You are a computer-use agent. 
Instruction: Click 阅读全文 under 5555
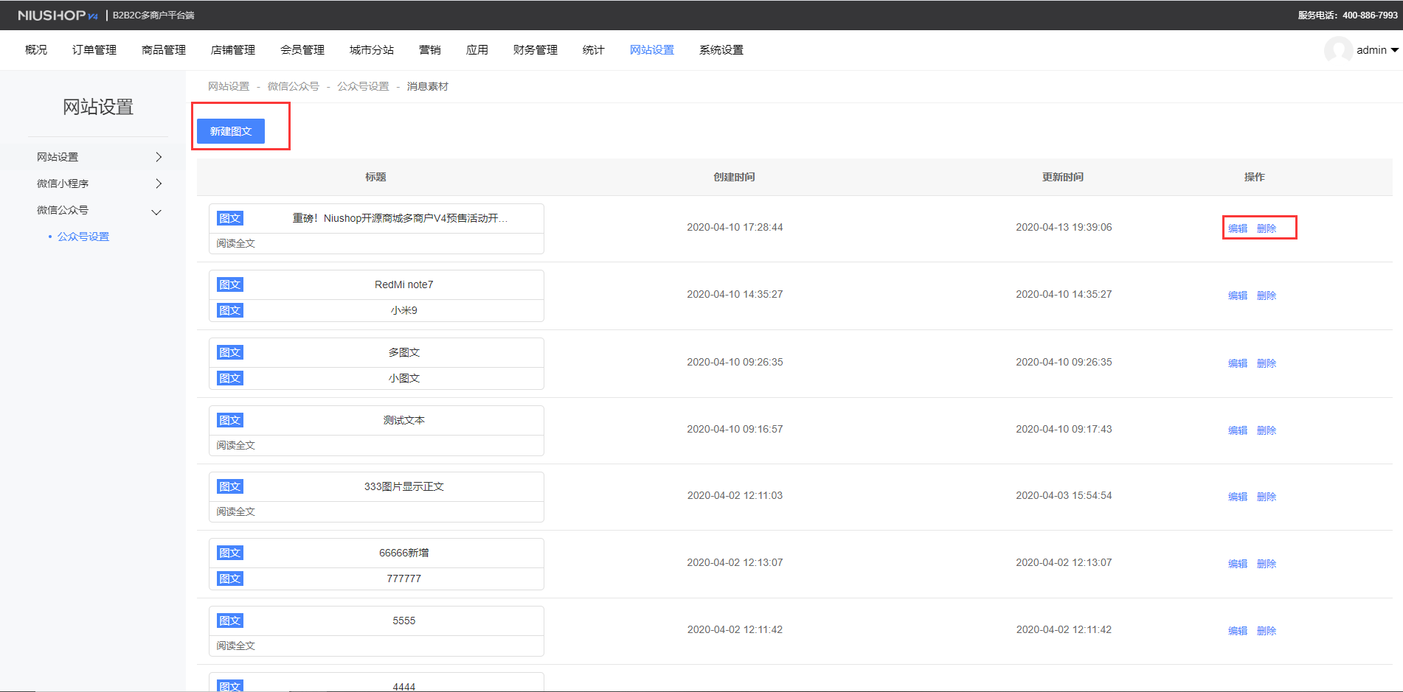(x=236, y=646)
